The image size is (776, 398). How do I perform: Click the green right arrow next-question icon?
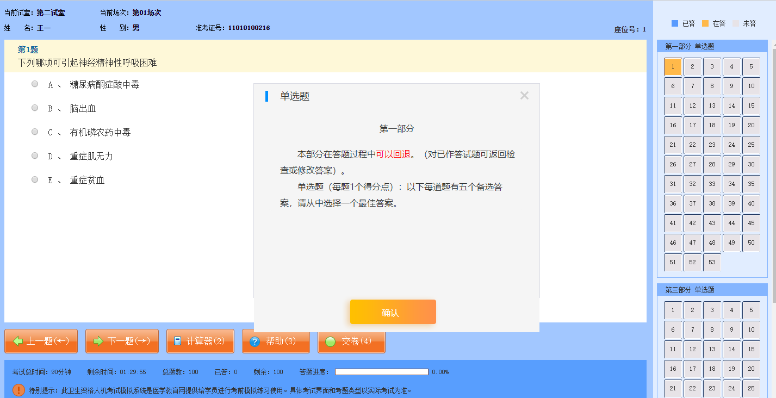98,341
